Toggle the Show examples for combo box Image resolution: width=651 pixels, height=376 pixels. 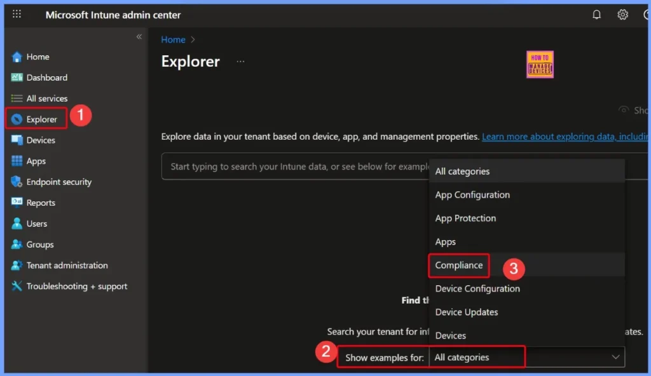526,358
